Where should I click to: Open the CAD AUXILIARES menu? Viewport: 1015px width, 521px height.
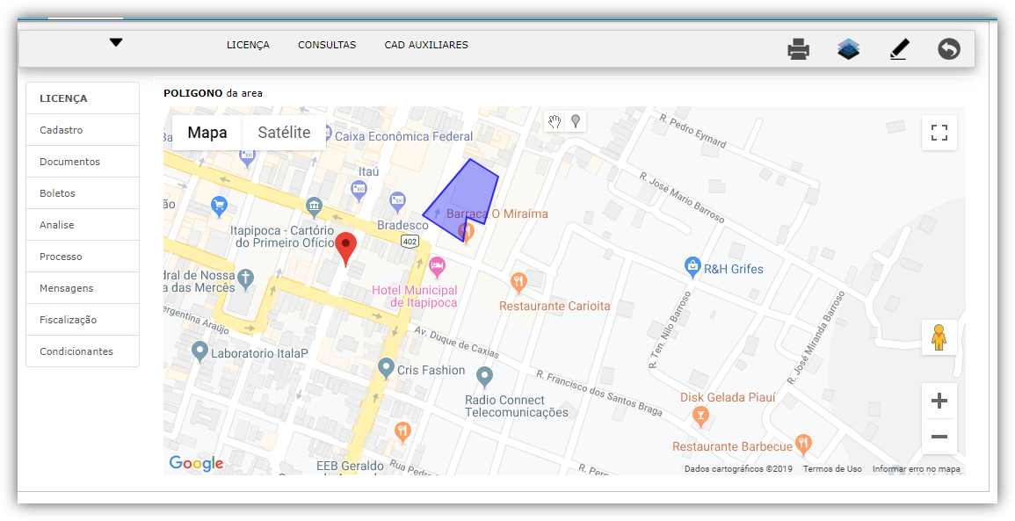[x=426, y=45]
